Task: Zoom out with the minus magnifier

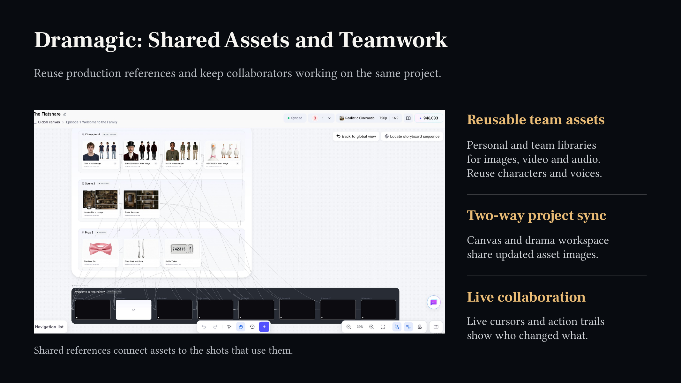Action: [x=348, y=327]
